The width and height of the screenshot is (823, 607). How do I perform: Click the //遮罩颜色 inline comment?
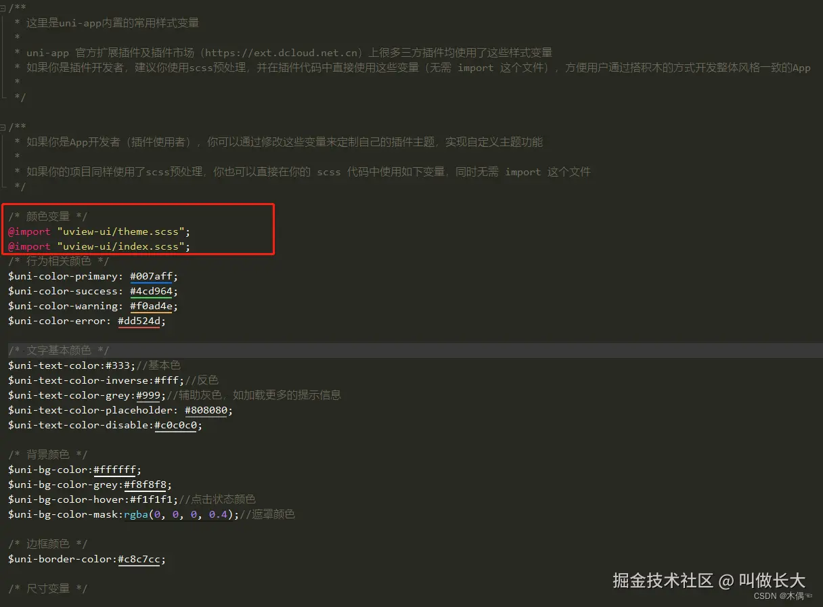coord(267,514)
